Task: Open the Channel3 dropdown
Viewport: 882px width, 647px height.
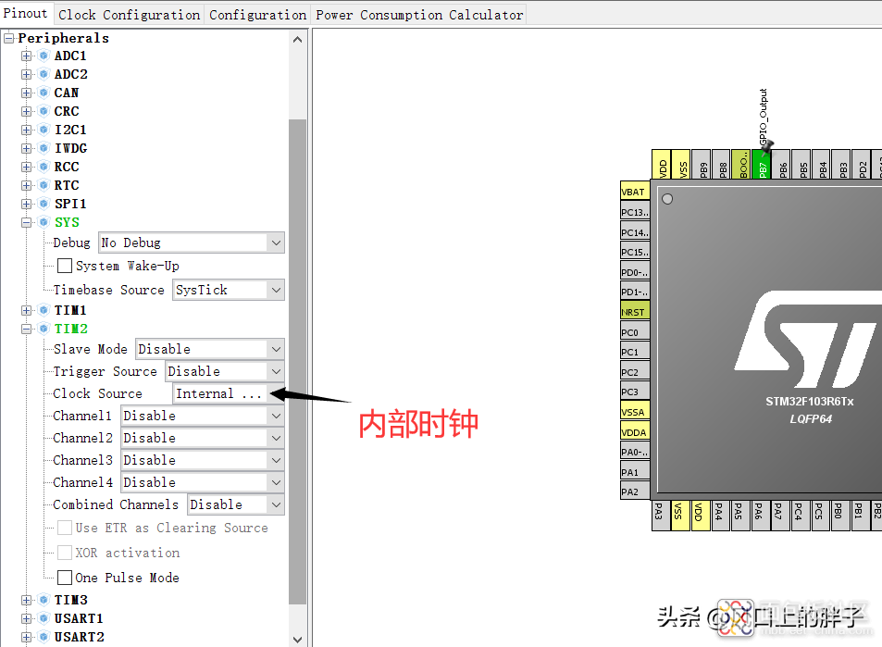Action: [203, 460]
